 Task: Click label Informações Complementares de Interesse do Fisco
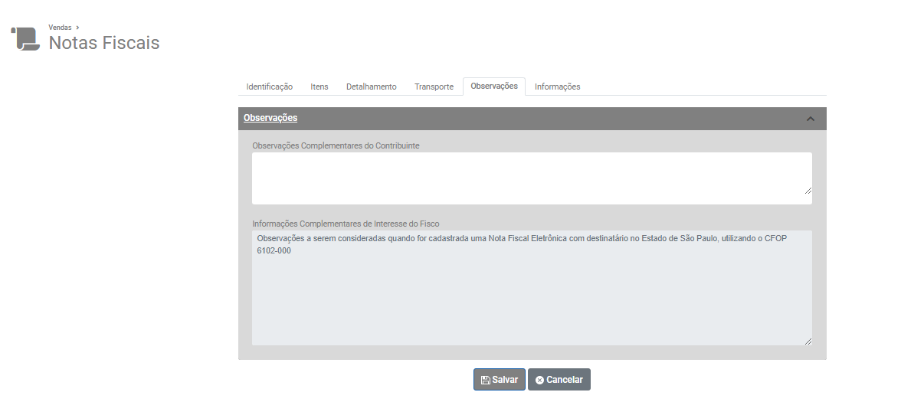click(346, 224)
